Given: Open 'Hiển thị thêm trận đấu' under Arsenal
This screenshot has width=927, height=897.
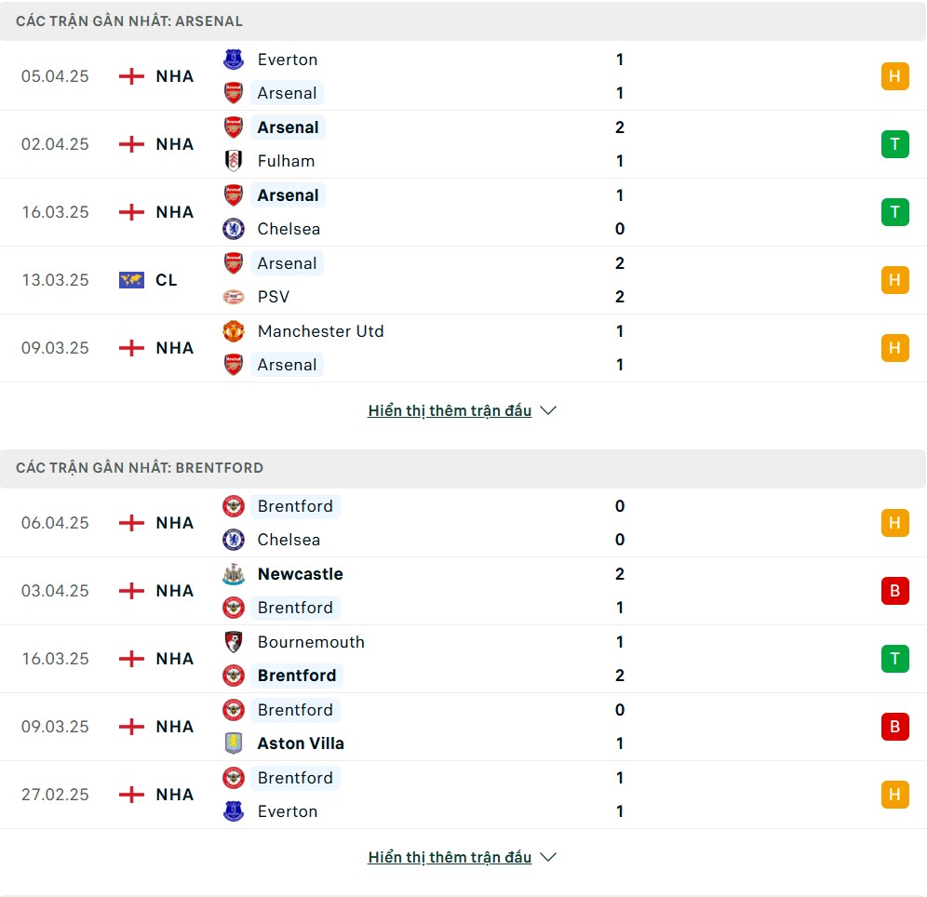Looking at the screenshot, I should pyautogui.click(x=450, y=410).
